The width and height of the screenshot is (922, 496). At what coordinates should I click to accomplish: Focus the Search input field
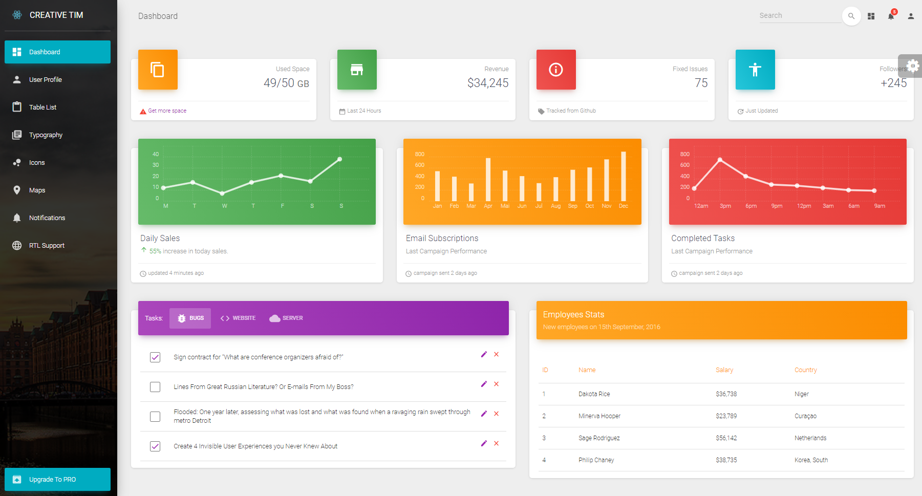800,16
